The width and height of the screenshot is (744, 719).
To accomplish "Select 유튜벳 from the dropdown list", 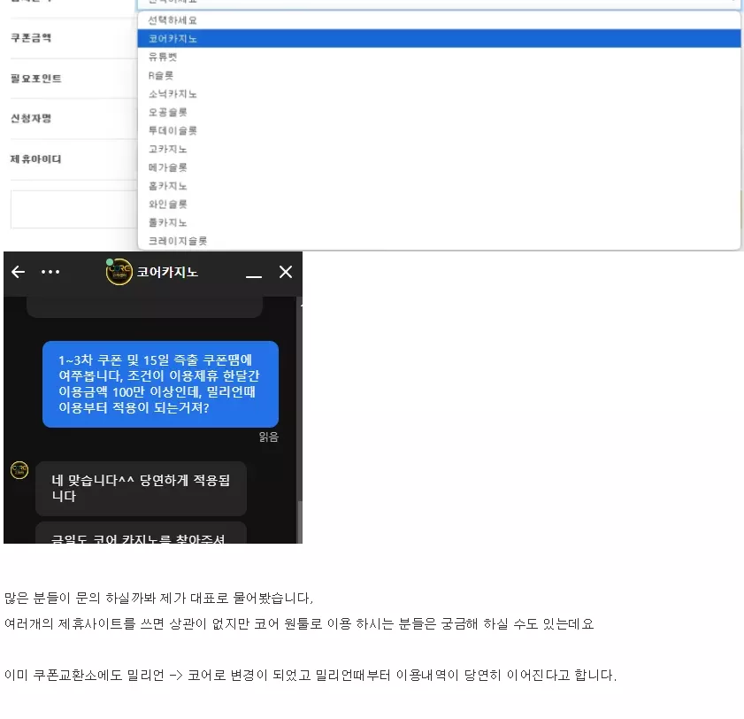I will click(439, 57).
